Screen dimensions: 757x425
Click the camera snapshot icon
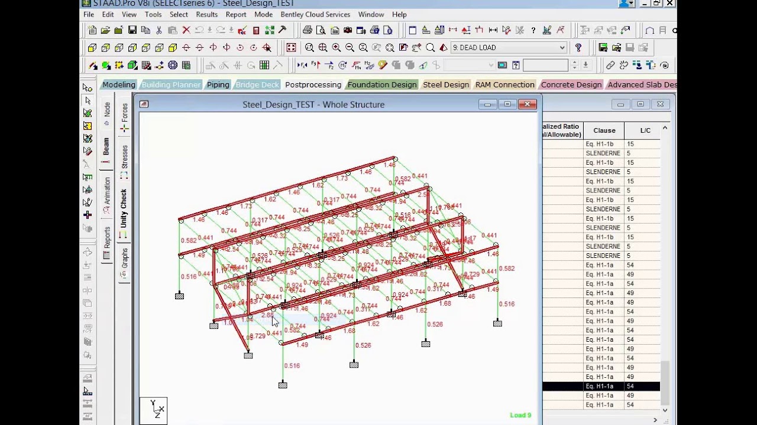348,30
